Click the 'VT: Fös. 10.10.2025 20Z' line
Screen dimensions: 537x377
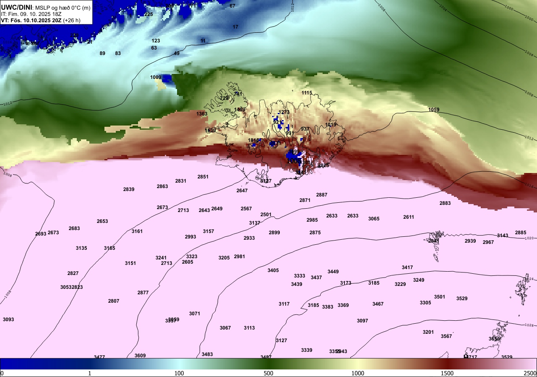tap(31, 20)
